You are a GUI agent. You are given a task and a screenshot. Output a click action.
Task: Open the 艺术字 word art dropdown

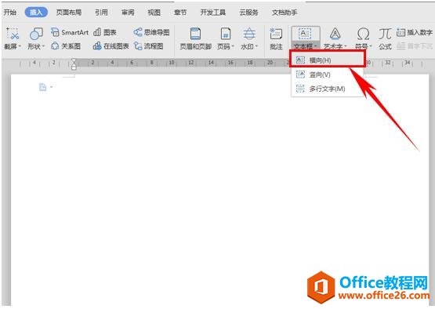tap(335, 38)
